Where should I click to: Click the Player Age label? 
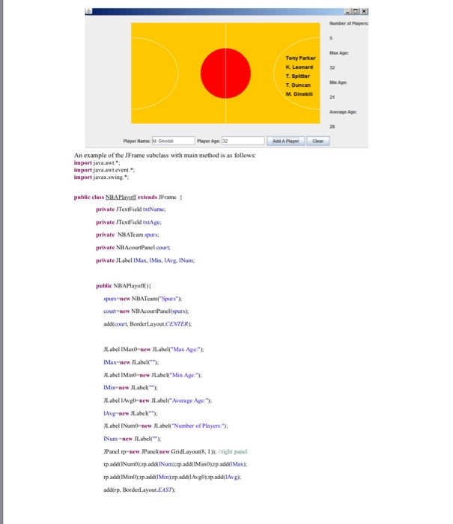coord(209,141)
